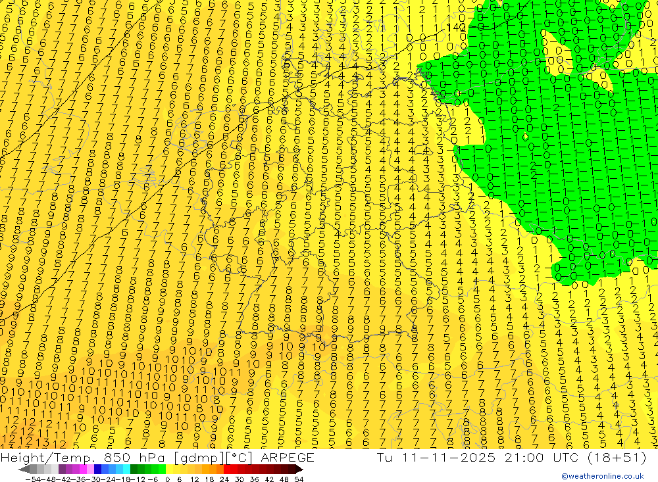Click the ©weatheronline.co.uk copyright link
The image size is (658, 482).
pos(603,476)
